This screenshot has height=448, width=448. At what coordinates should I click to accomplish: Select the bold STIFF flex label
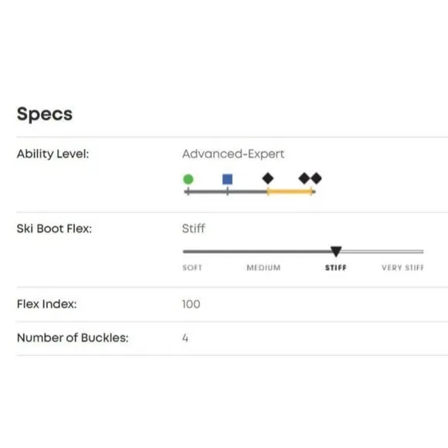pos(336,268)
